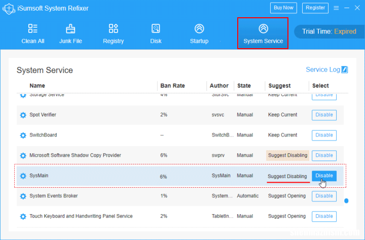Select 'Microsoft Software Shadow Copy Provider' text

pos(75,155)
